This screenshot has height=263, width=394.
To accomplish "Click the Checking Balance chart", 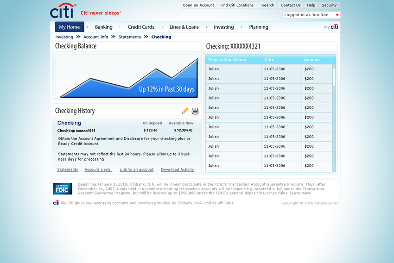I will [x=127, y=77].
